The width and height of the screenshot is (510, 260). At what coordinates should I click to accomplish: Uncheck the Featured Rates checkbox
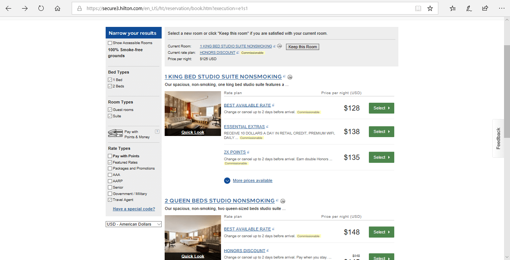point(110,162)
